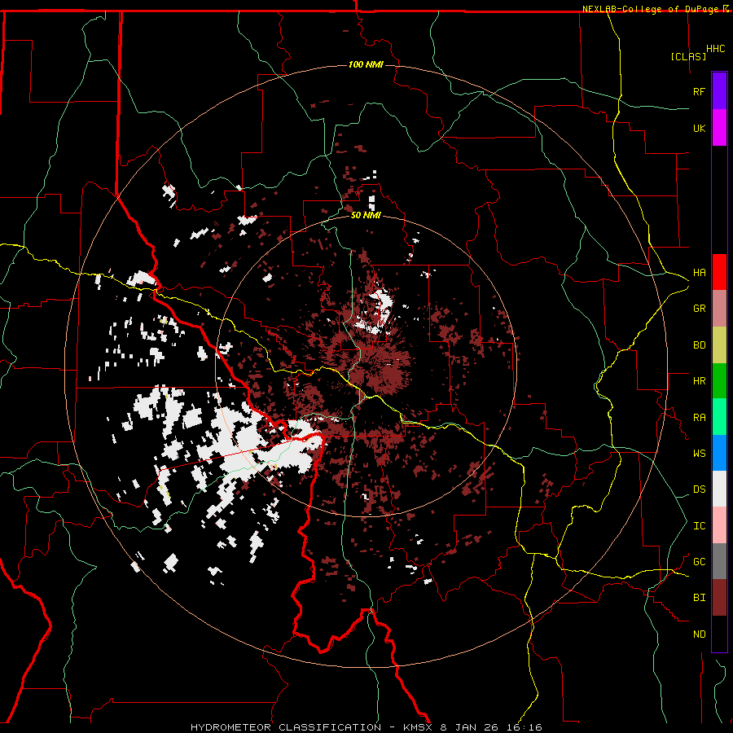Click the BD legend label
733x733 pixels.
point(699,345)
